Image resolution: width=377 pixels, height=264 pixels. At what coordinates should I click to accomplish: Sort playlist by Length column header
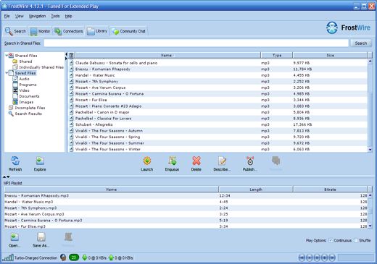pos(256,190)
